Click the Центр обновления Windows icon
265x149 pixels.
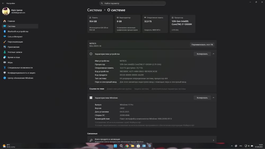coord(5,78)
